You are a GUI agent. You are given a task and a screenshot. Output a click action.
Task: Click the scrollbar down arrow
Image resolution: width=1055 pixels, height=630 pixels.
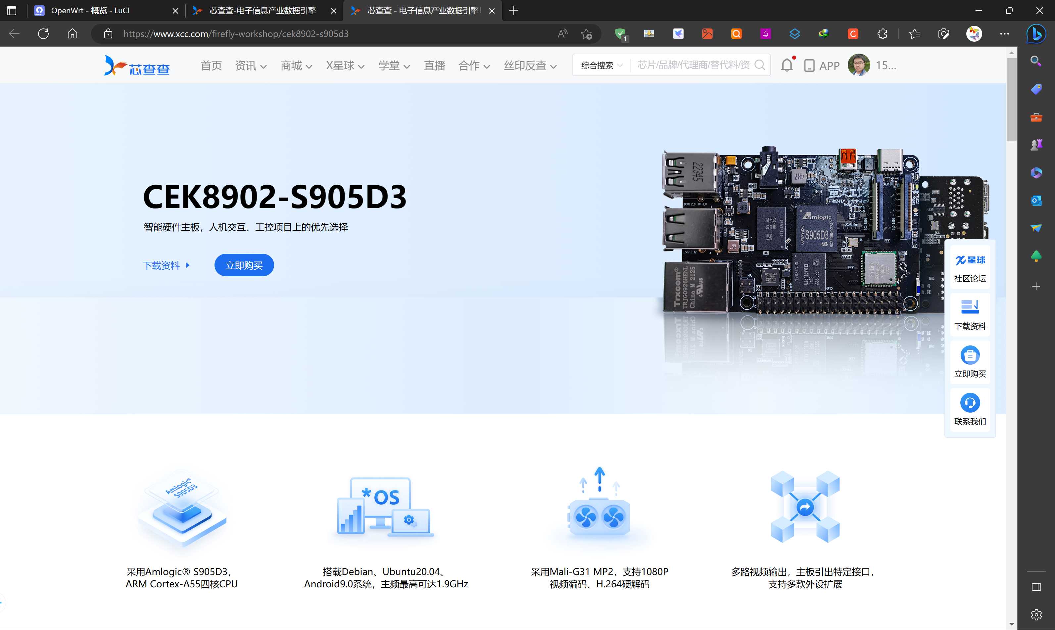click(1011, 624)
